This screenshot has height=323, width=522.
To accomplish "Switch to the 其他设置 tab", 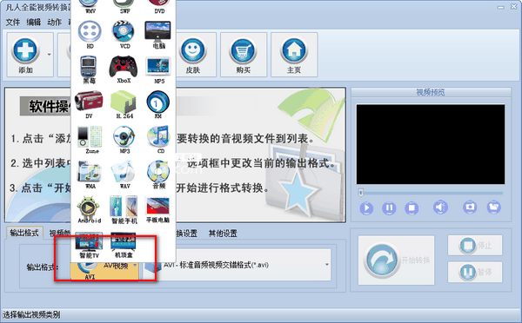I will [223, 234].
